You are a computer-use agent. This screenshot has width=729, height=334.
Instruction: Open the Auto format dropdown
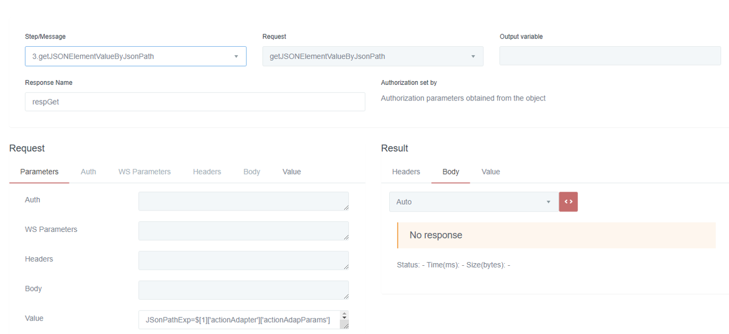[x=474, y=202]
